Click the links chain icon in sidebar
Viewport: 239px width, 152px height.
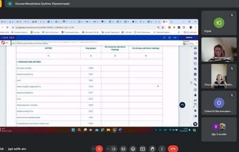(195, 85)
